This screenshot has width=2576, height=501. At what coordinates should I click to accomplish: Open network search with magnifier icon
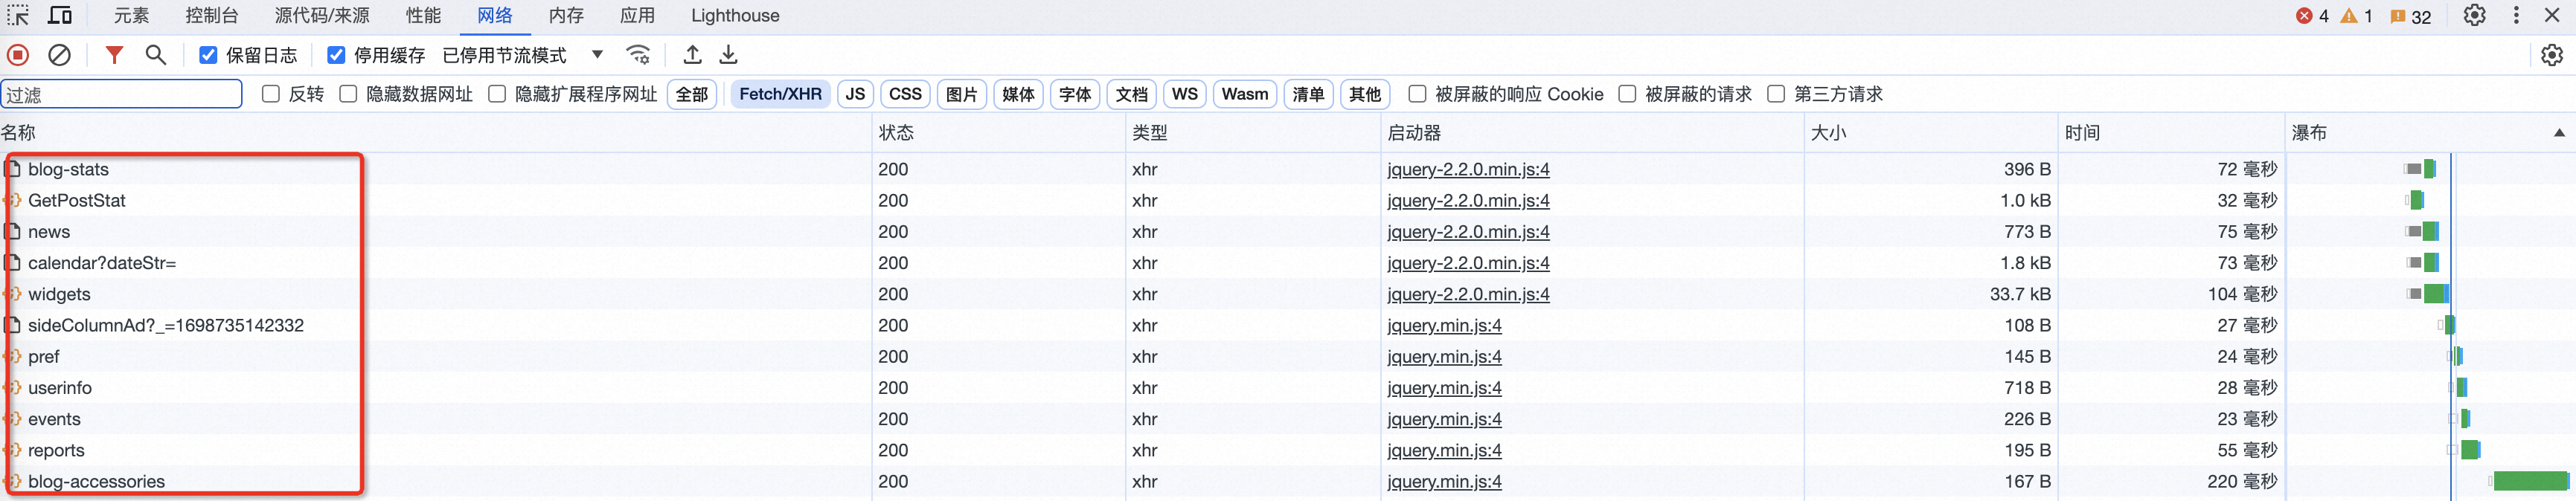155,55
